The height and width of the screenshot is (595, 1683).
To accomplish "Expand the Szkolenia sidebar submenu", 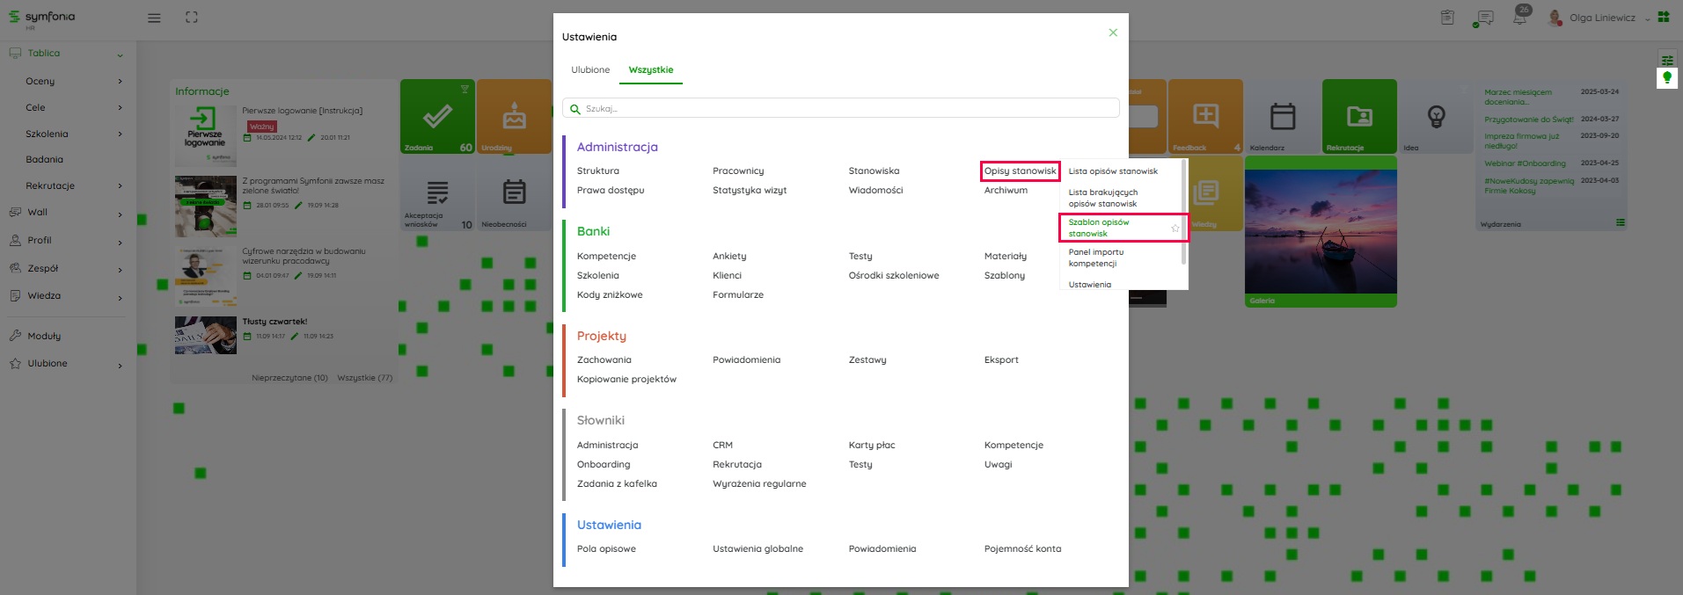I will [120, 134].
